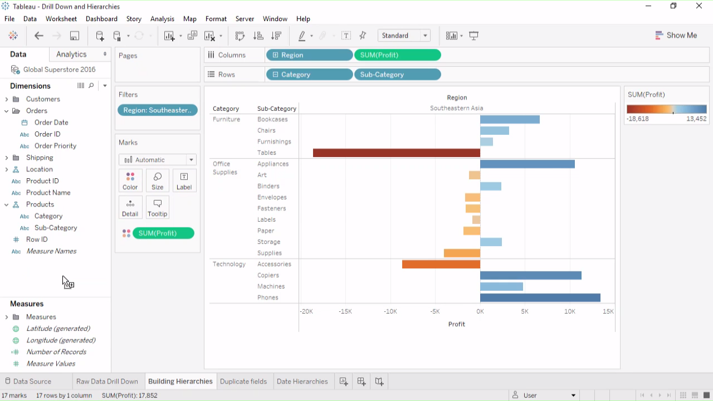Toggle Show Mark Labels in the toolbar

(x=346, y=36)
